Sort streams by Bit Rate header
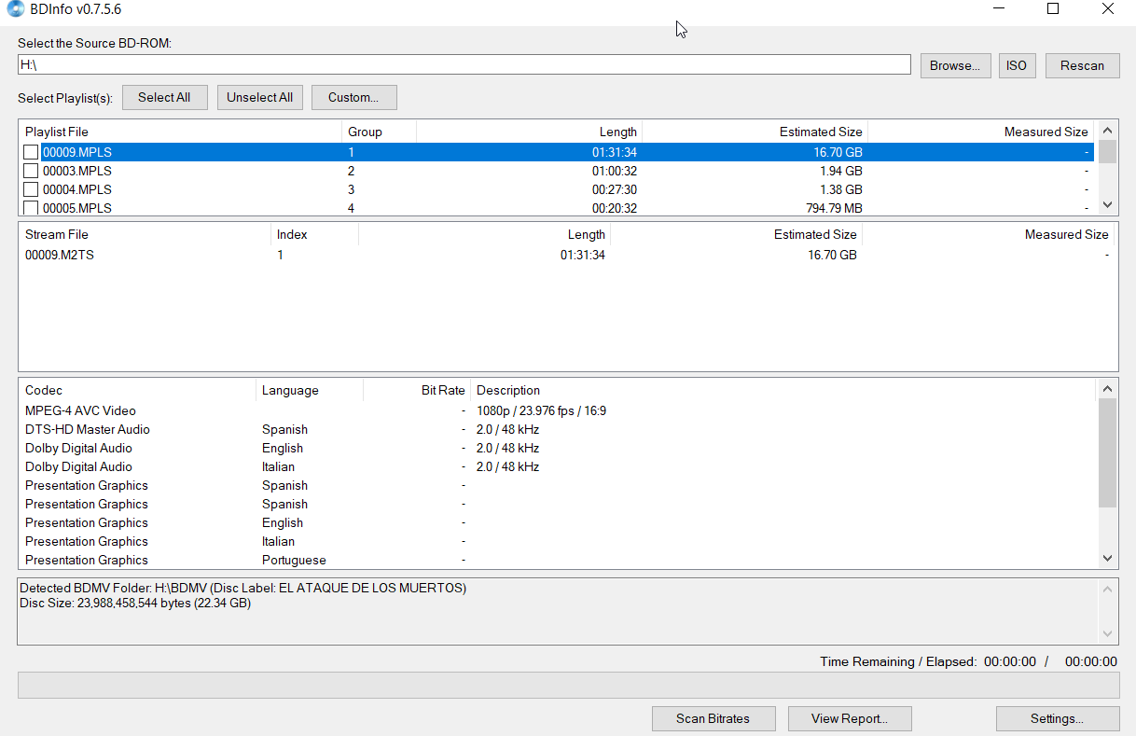This screenshot has height=736, width=1136. (x=417, y=390)
